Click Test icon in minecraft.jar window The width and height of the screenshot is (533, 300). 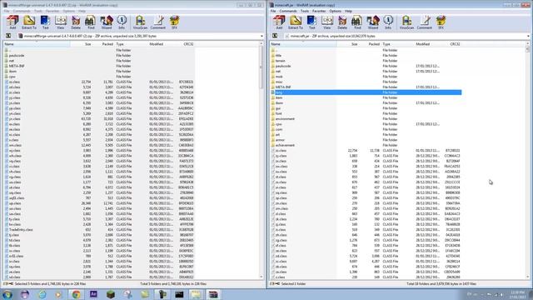(x=311, y=22)
